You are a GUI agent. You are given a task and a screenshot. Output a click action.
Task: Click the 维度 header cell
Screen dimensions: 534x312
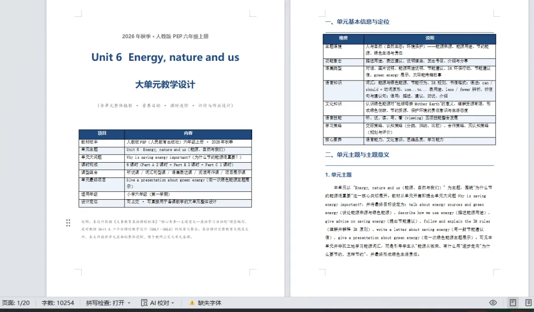pos(343,38)
